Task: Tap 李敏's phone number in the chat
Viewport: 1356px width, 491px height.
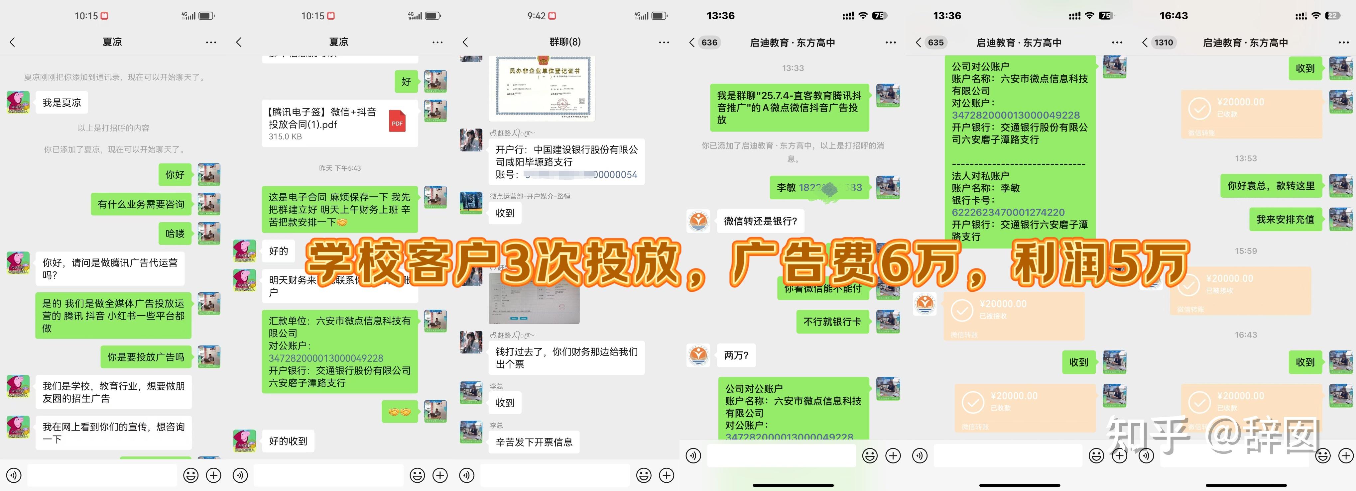Action: [819, 187]
